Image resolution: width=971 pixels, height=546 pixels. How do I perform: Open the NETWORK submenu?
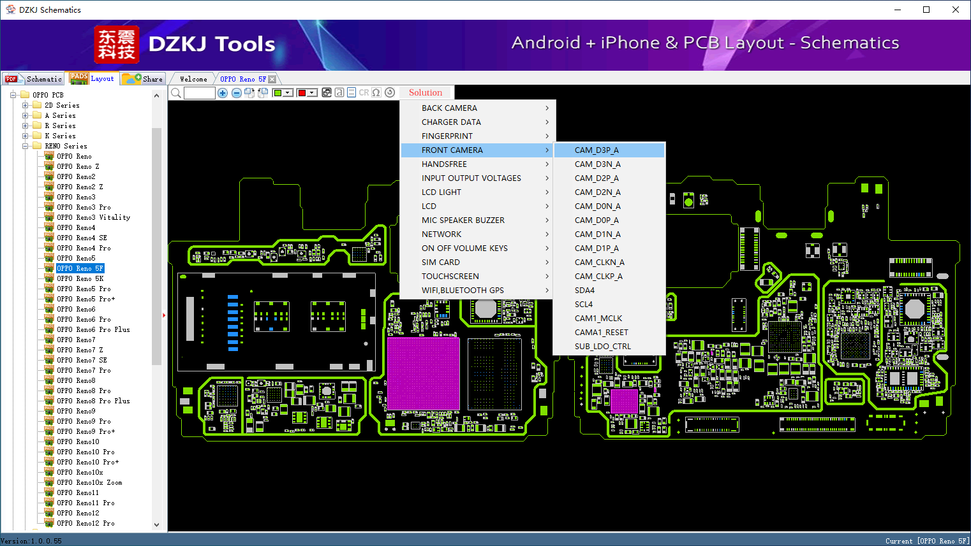click(478, 234)
